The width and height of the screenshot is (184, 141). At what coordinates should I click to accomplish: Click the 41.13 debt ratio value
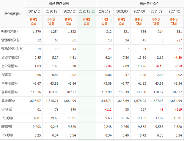142,83
